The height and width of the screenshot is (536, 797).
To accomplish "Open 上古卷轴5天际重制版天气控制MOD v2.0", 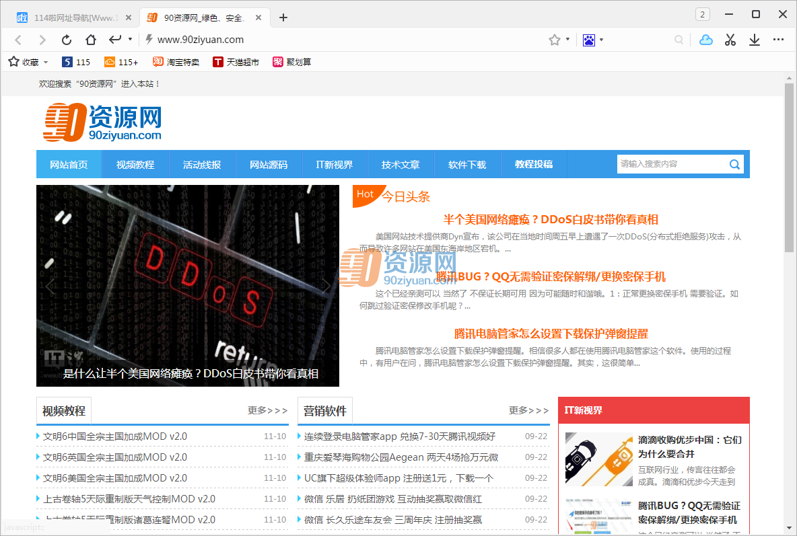I will point(129,499).
